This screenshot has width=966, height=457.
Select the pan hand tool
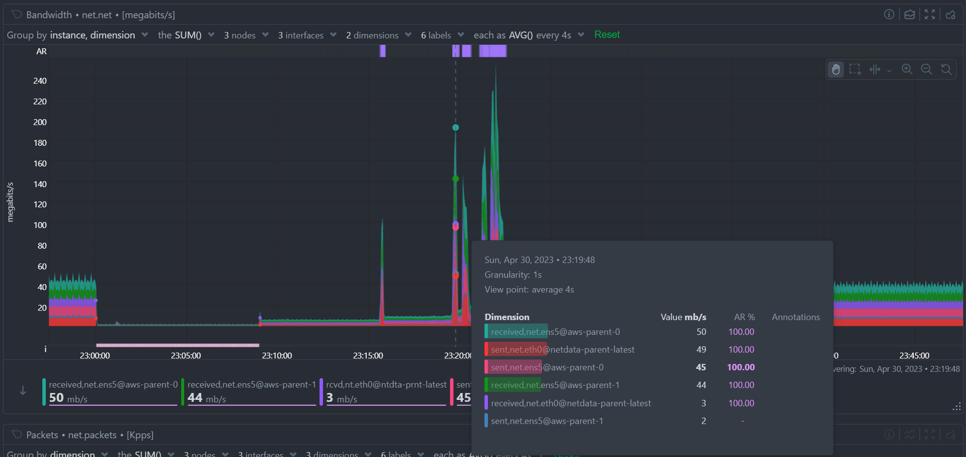point(836,69)
